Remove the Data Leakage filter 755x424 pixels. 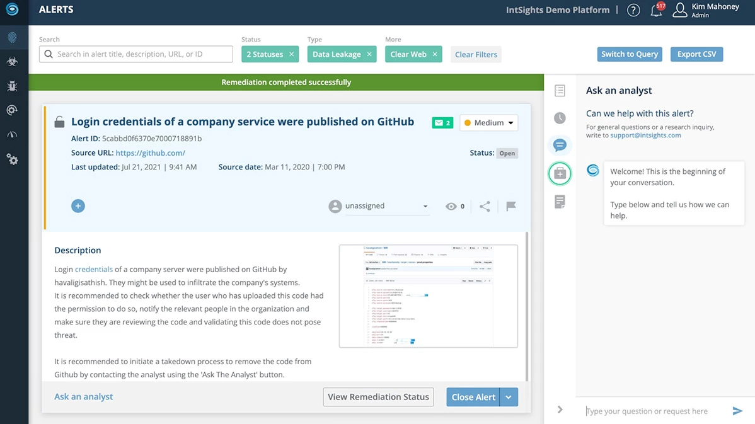[x=369, y=54]
